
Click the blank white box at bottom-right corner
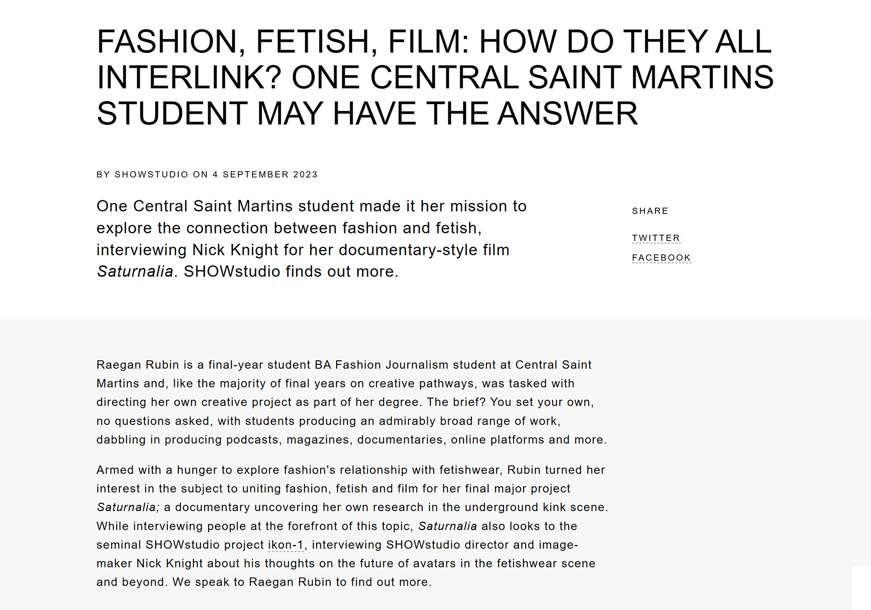[861, 587]
